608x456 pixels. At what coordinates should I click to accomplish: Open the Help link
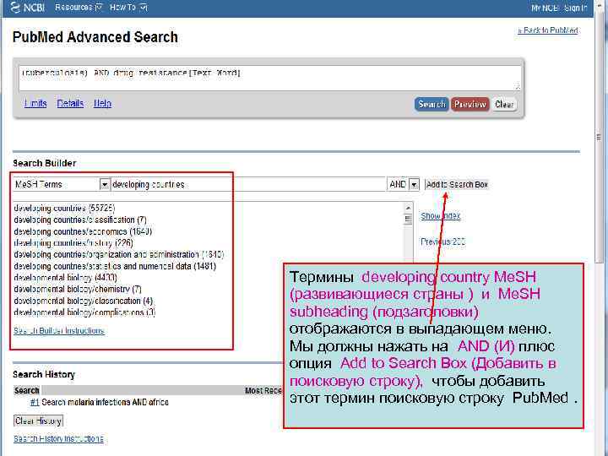(102, 104)
